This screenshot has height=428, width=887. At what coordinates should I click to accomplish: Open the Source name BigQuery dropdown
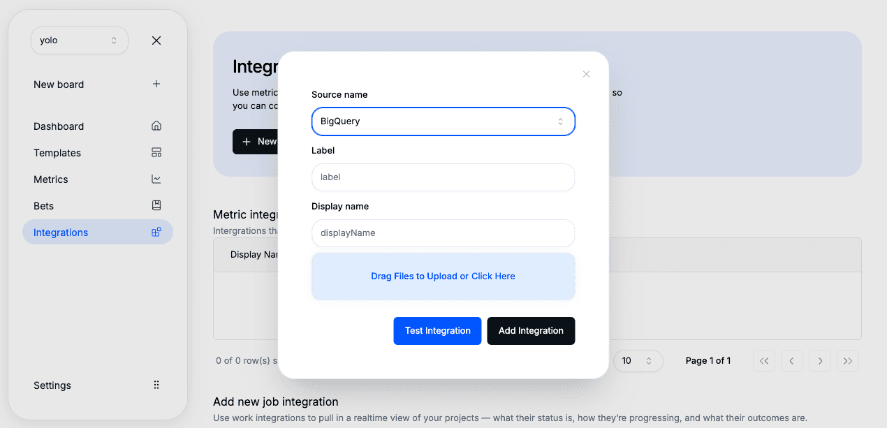pos(443,121)
